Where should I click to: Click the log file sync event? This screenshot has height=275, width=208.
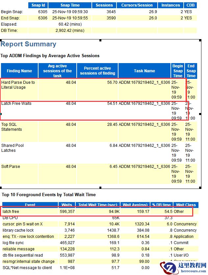[14, 243]
